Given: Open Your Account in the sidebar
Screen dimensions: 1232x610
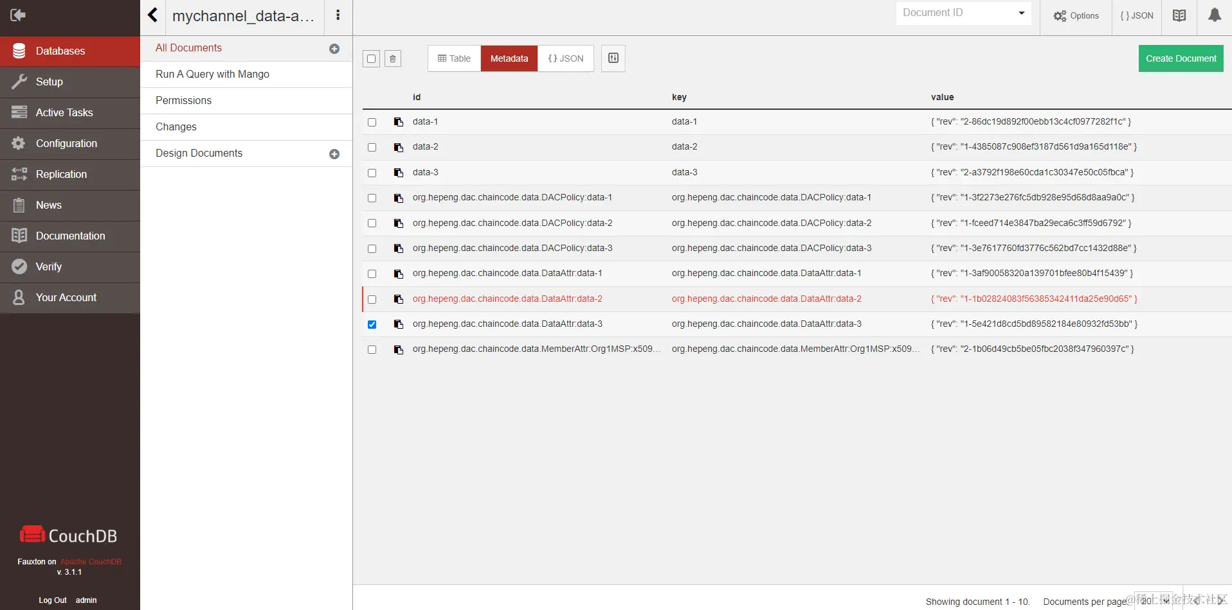Looking at the screenshot, I should [x=70, y=298].
